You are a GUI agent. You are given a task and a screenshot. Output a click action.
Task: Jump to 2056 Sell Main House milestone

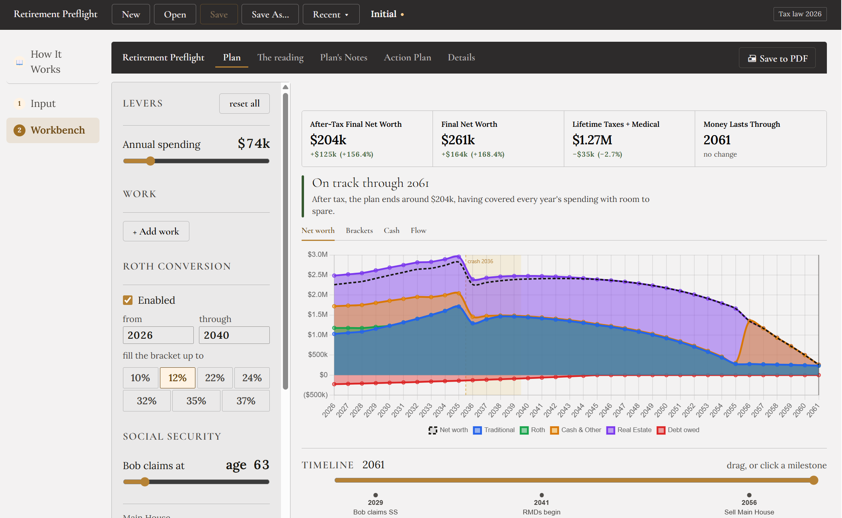(749, 504)
